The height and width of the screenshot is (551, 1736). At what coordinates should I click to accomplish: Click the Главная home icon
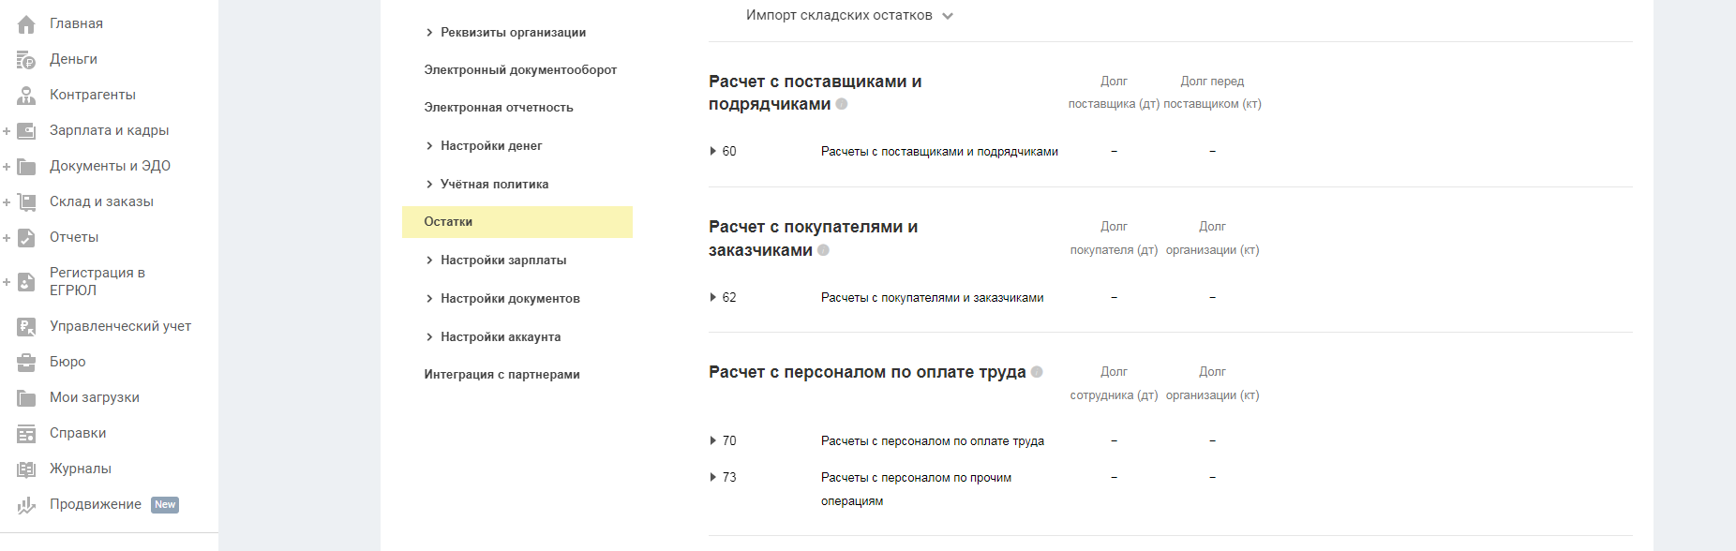tap(26, 24)
